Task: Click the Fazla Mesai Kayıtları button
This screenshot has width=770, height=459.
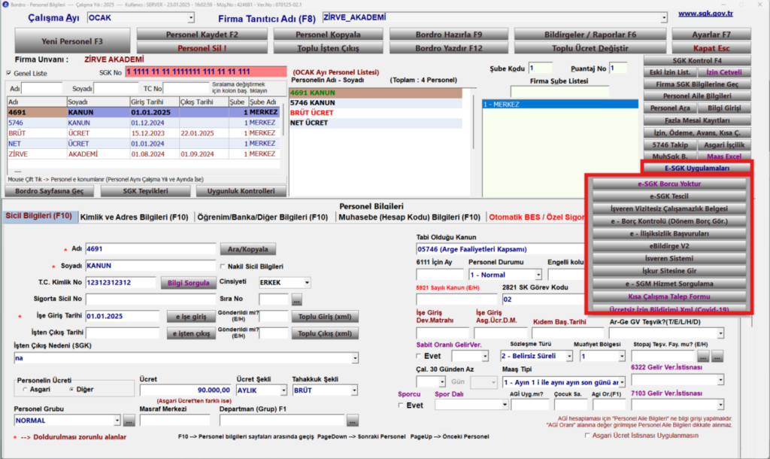Action: tap(697, 120)
